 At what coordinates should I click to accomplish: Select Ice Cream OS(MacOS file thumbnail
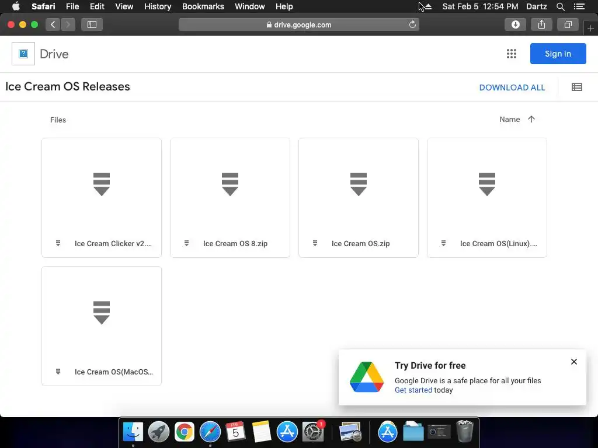pos(102,313)
